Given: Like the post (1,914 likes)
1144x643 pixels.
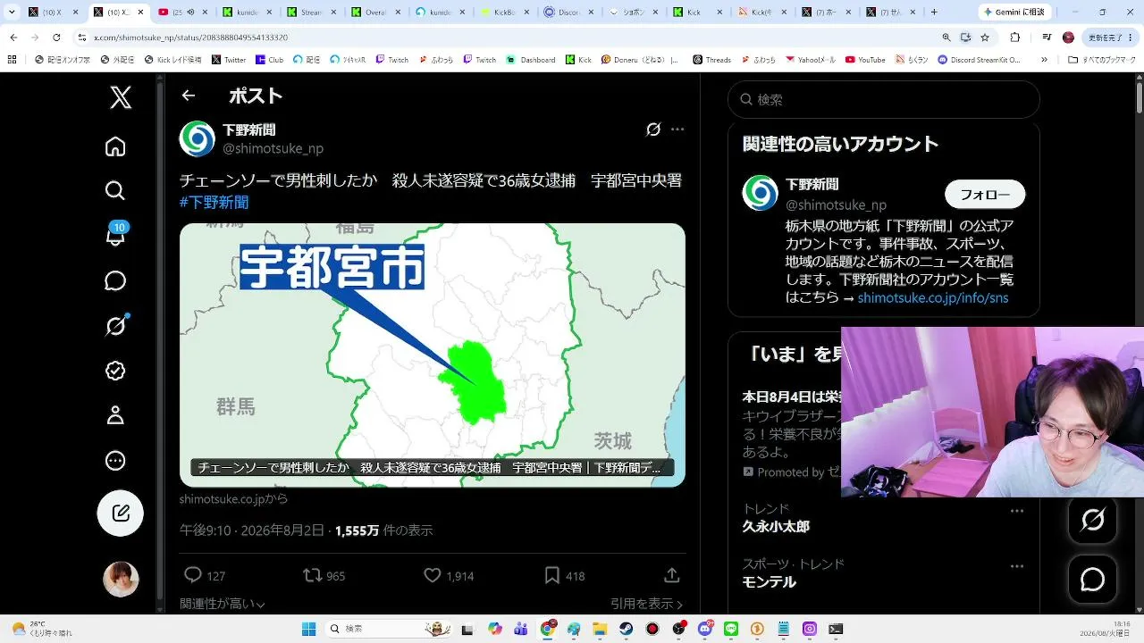Looking at the screenshot, I should 433,575.
